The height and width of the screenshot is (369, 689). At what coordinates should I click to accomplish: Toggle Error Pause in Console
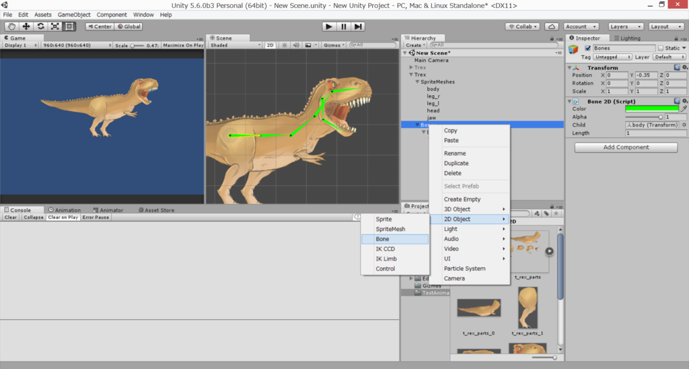96,217
